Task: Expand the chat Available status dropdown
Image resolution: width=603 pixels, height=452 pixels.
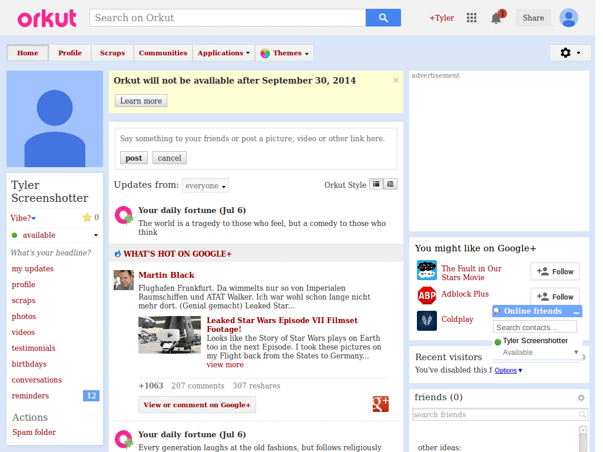Action: click(576, 352)
